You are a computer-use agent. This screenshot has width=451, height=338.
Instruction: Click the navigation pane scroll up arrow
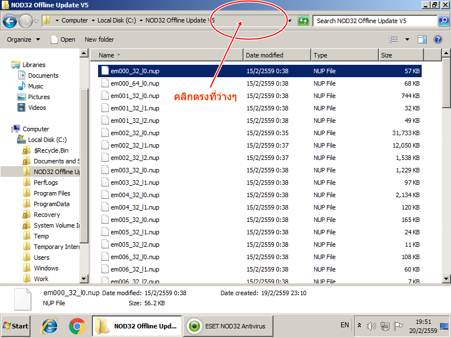coord(83,53)
